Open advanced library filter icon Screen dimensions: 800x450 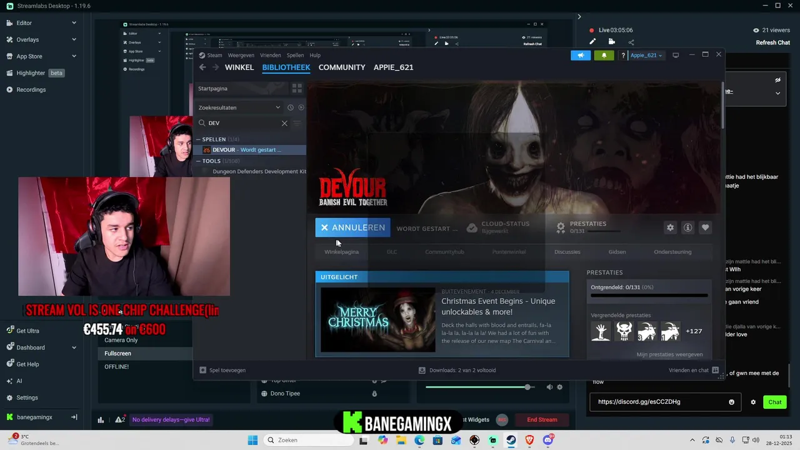[297, 123]
